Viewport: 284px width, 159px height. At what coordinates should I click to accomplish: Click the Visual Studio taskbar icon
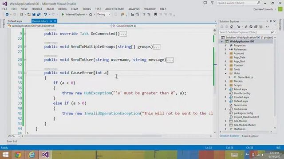pyautogui.click(x=45, y=155)
